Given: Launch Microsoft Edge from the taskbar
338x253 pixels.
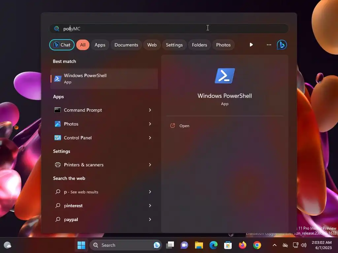Looking at the screenshot, I should coord(214,245).
